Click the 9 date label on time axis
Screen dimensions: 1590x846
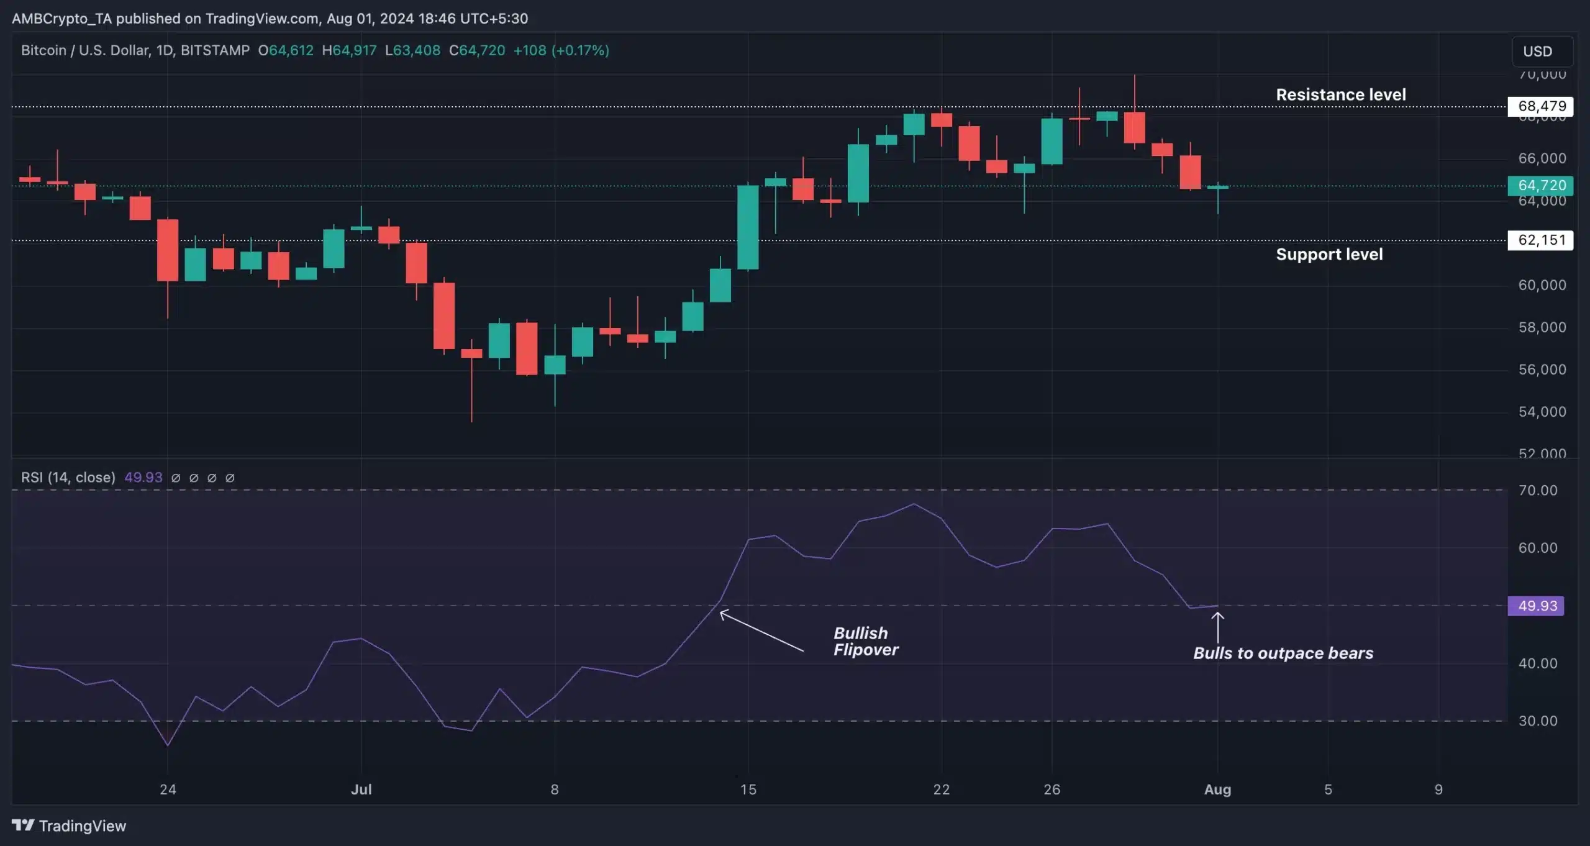(x=1438, y=789)
